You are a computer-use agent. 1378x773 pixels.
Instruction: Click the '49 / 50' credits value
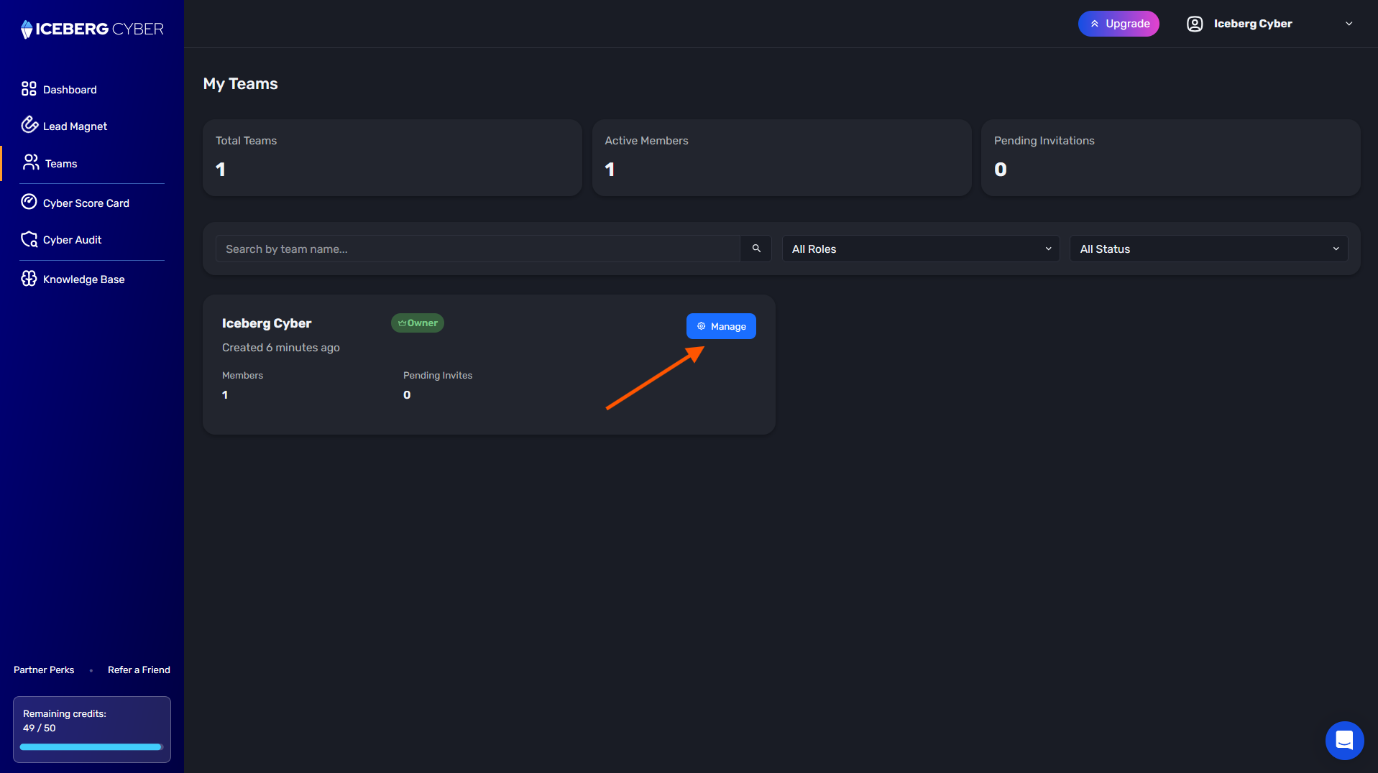coord(40,728)
